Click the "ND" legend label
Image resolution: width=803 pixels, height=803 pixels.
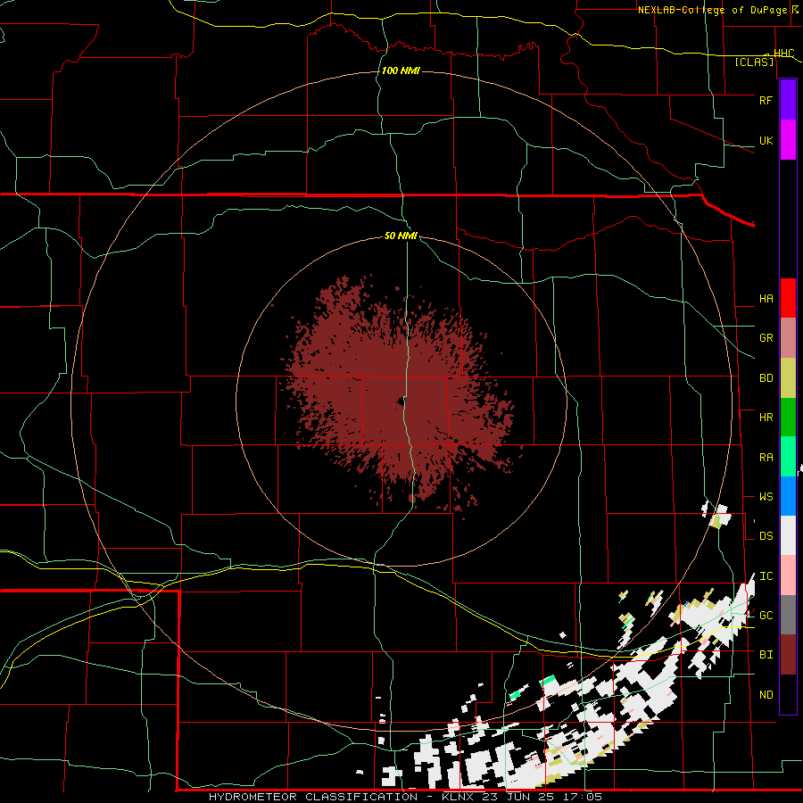point(766,695)
